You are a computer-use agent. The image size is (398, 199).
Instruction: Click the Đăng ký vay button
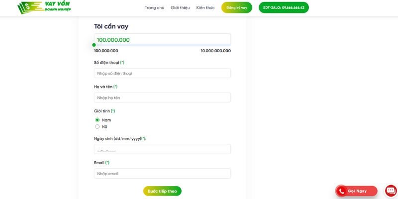tap(237, 7)
